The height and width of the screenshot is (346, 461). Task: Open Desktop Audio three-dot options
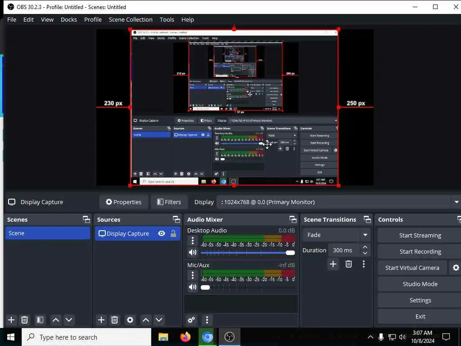coord(193,241)
